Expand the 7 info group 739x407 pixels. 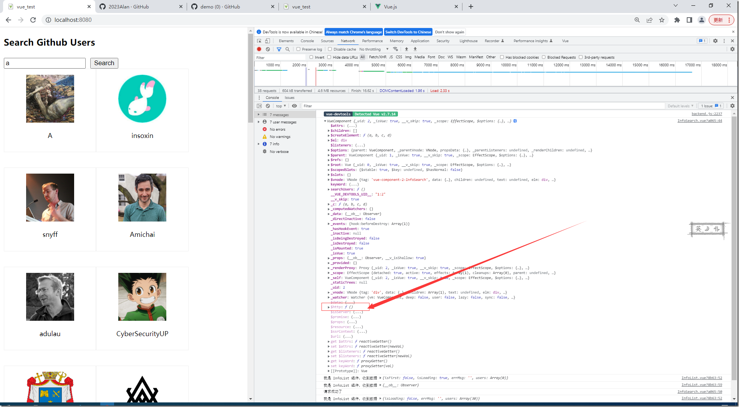tap(258, 144)
